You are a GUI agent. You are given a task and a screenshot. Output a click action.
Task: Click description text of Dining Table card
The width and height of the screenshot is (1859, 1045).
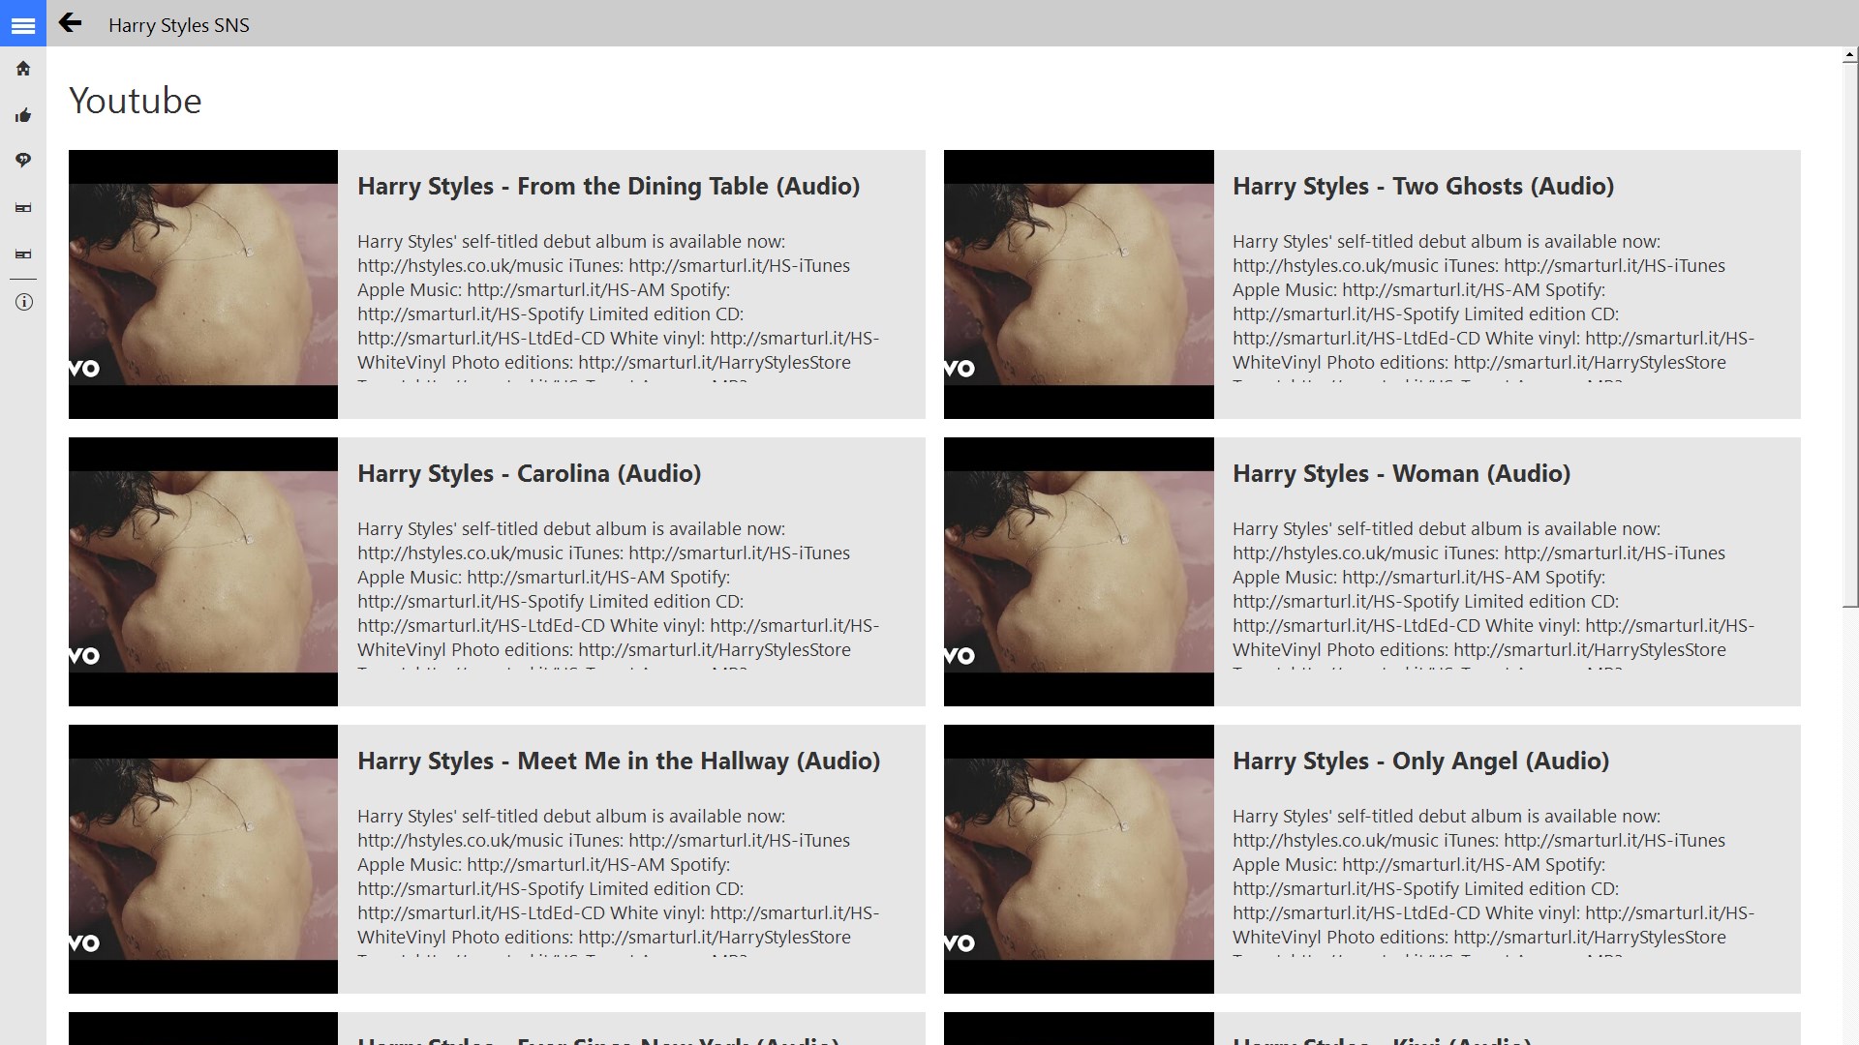coord(618,308)
